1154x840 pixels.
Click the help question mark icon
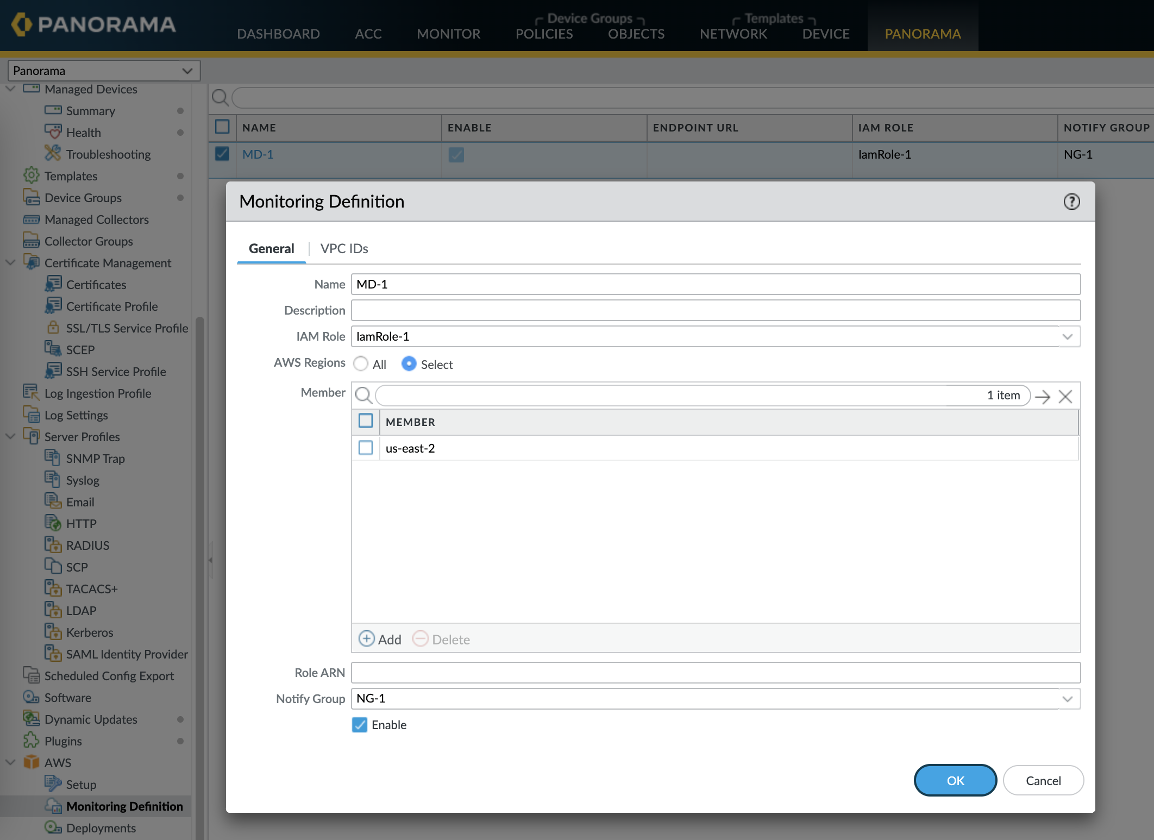point(1071,202)
